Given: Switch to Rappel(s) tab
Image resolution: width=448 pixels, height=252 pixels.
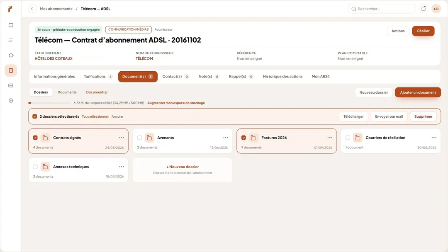Looking at the screenshot, I should point(241,77).
